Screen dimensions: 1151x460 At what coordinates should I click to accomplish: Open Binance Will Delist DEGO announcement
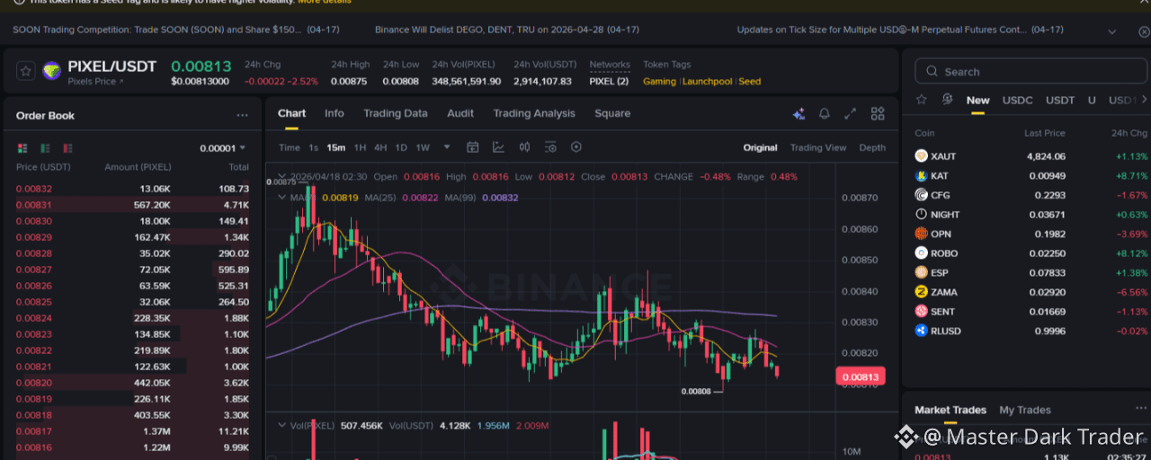[x=507, y=30]
